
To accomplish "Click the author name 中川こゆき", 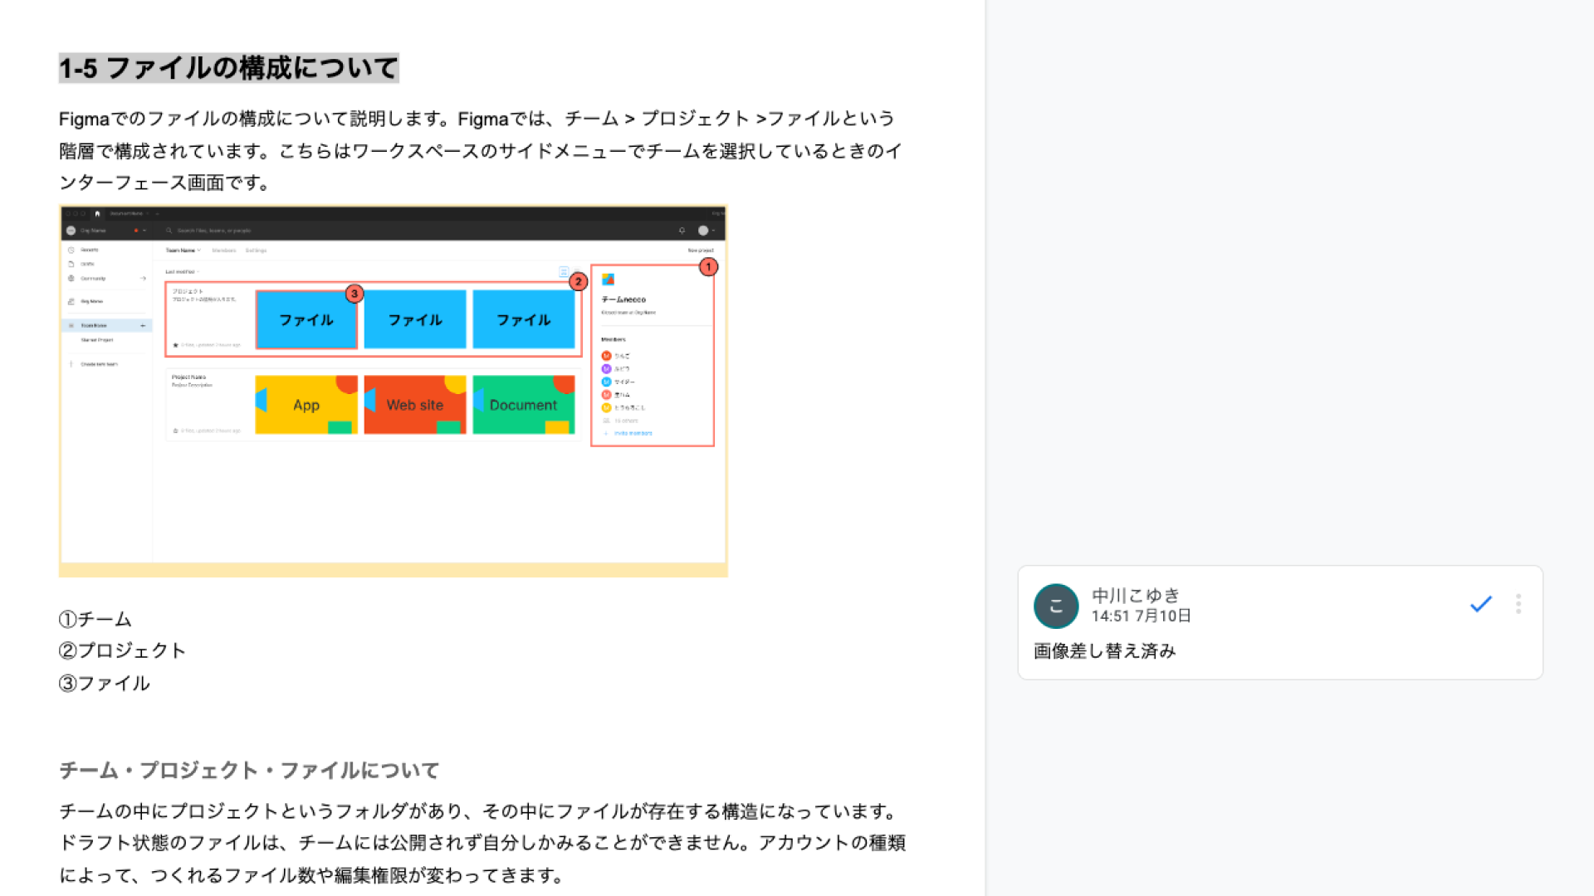I will 1136,595.
